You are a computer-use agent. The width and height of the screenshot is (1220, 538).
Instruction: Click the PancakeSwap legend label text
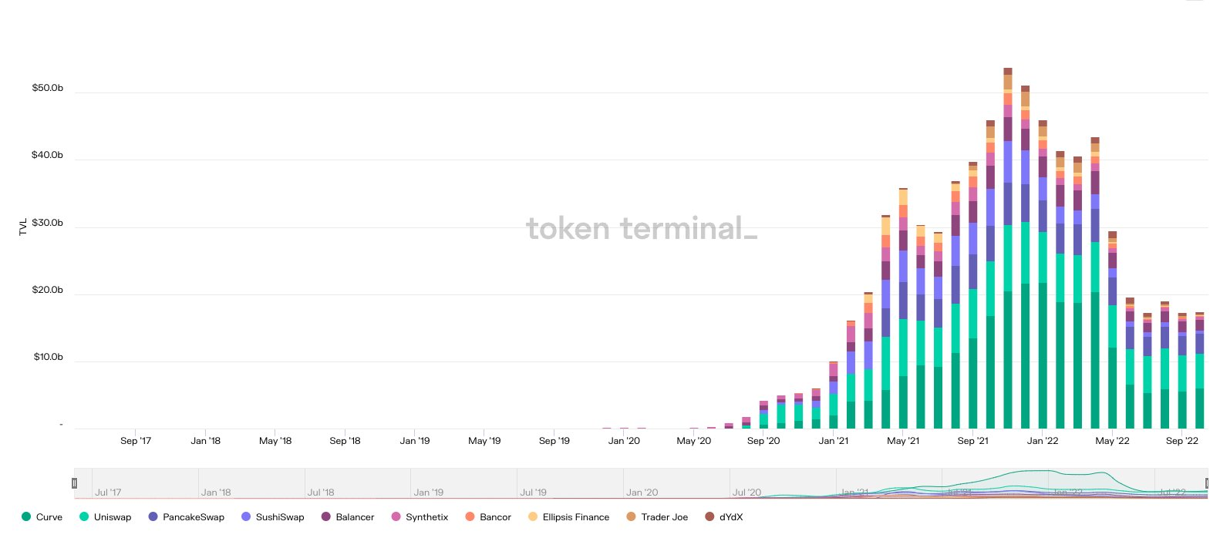coord(194,517)
